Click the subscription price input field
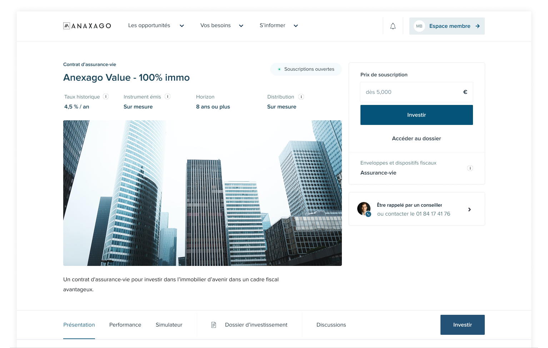Viewport: 548px width, 348px height. tap(417, 92)
